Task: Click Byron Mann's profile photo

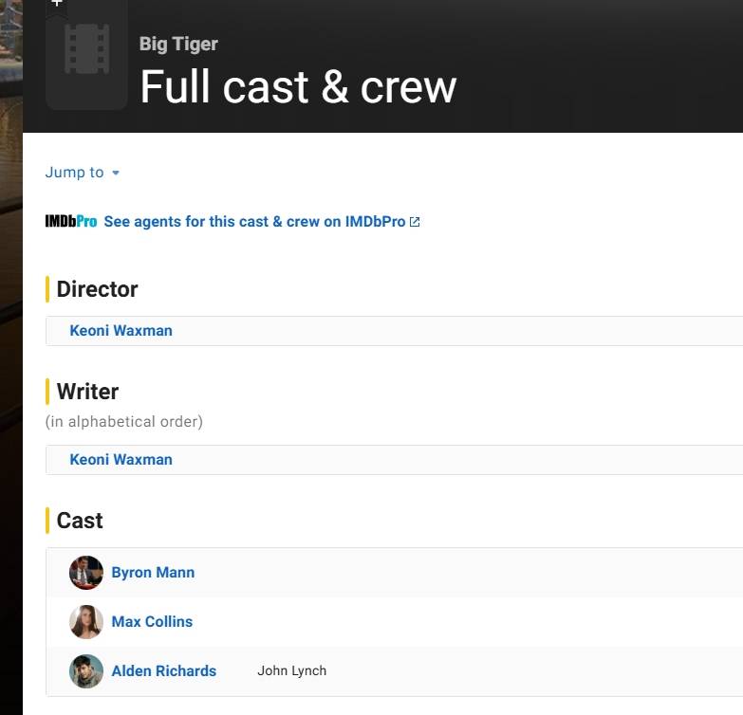Action: click(x=86, y=573)
